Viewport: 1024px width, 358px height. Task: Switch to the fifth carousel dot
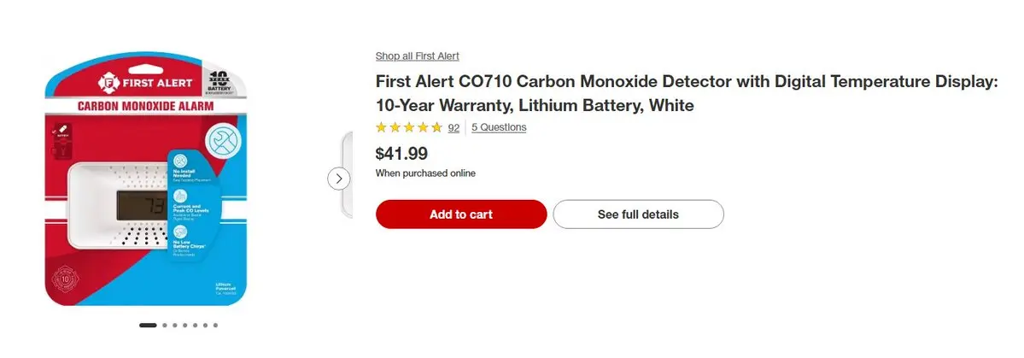195,326
